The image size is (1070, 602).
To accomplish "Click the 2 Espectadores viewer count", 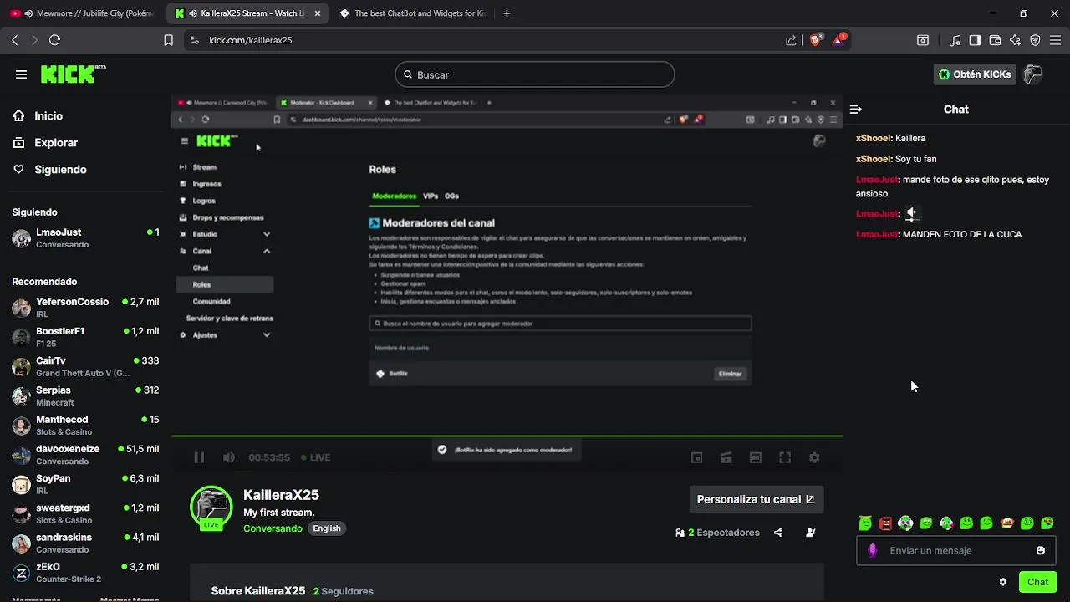I will pyautogui.click(x=717, y=533).
